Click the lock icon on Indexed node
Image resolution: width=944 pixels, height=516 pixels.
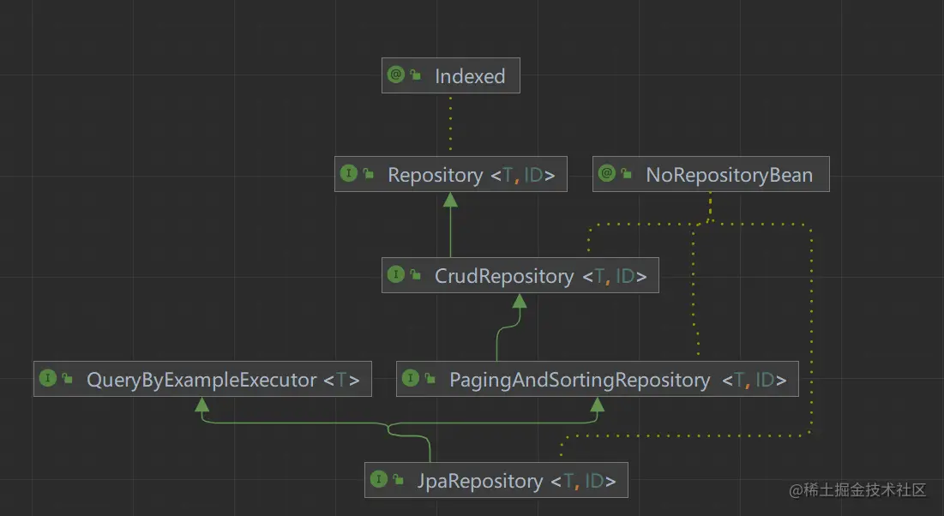point(415,75)
